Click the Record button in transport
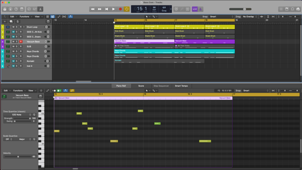 pyautogui.click(x=120, y=9)
